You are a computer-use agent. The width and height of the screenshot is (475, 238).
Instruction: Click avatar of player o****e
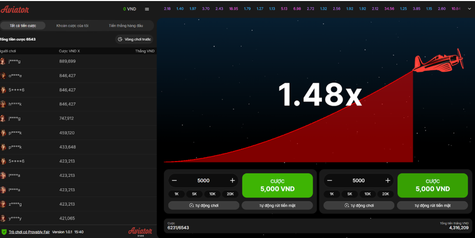tap(3, 75)
